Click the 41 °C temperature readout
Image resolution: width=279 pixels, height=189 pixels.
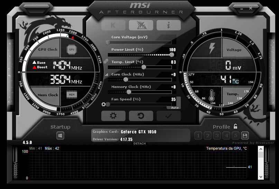(x=230, y=79)
